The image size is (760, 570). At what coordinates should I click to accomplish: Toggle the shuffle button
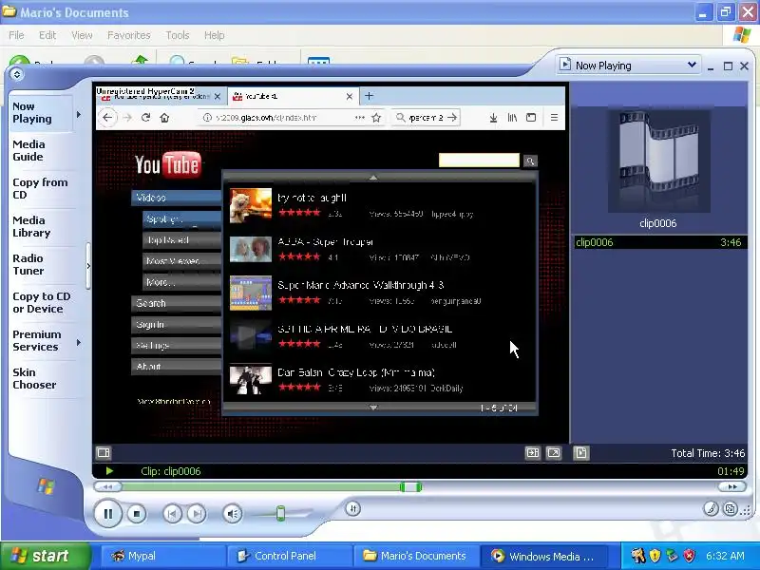click(x=353, y=508)
